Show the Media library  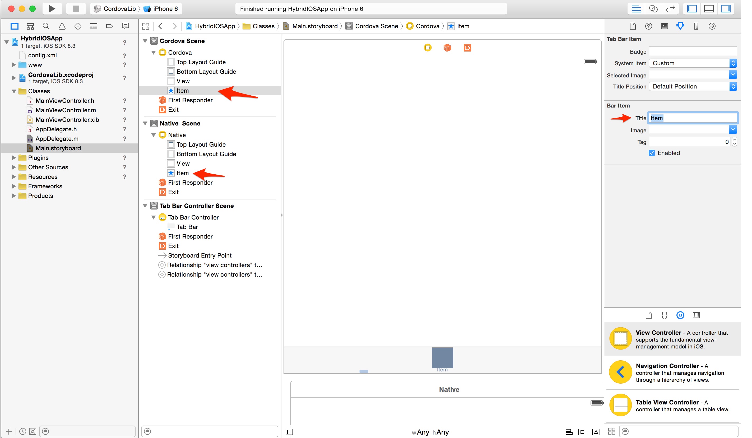(696, 315)
